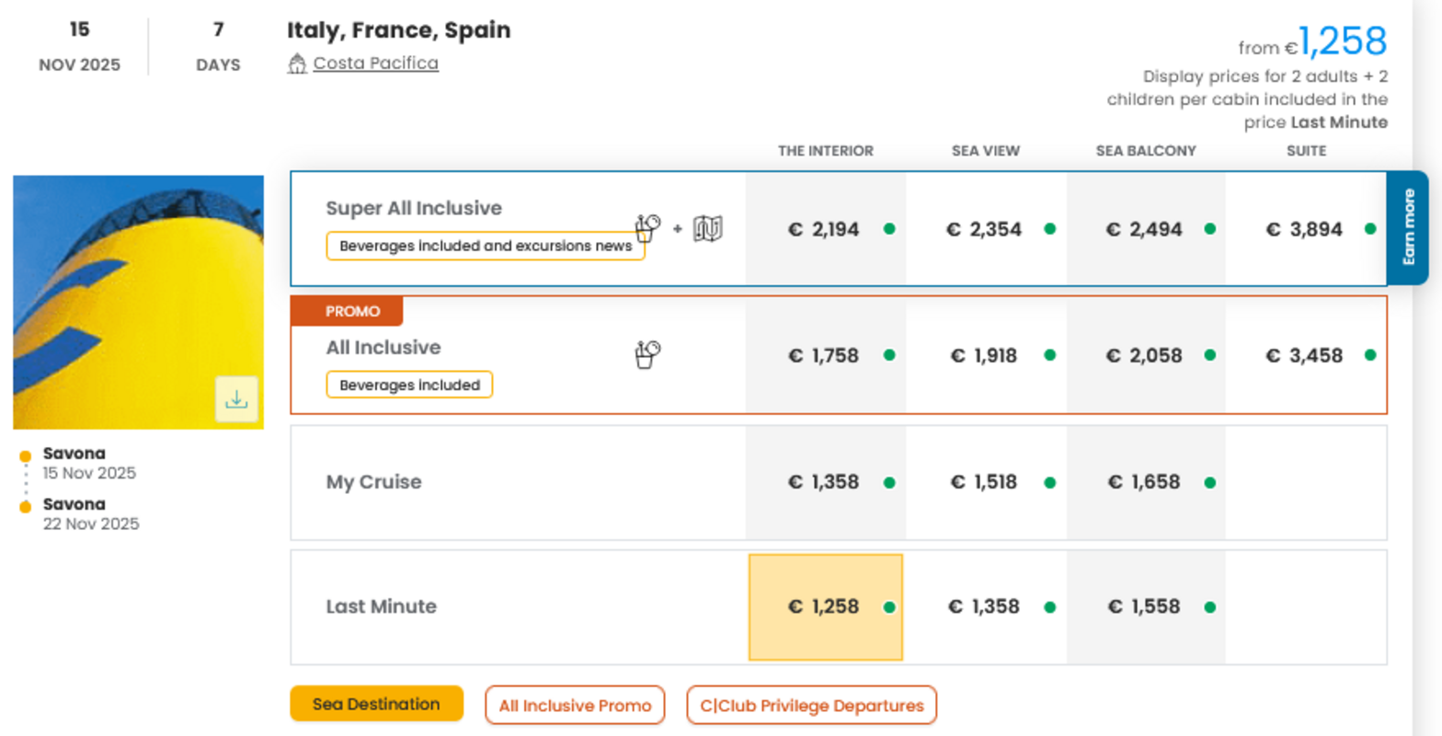
Task: Click the beverages icon in Super All Inclusive
Action: (x=647, y=227)
